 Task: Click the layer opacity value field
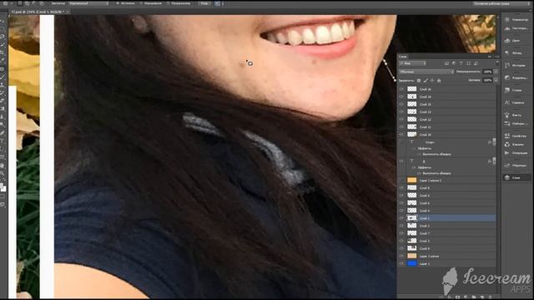point(487,72)
